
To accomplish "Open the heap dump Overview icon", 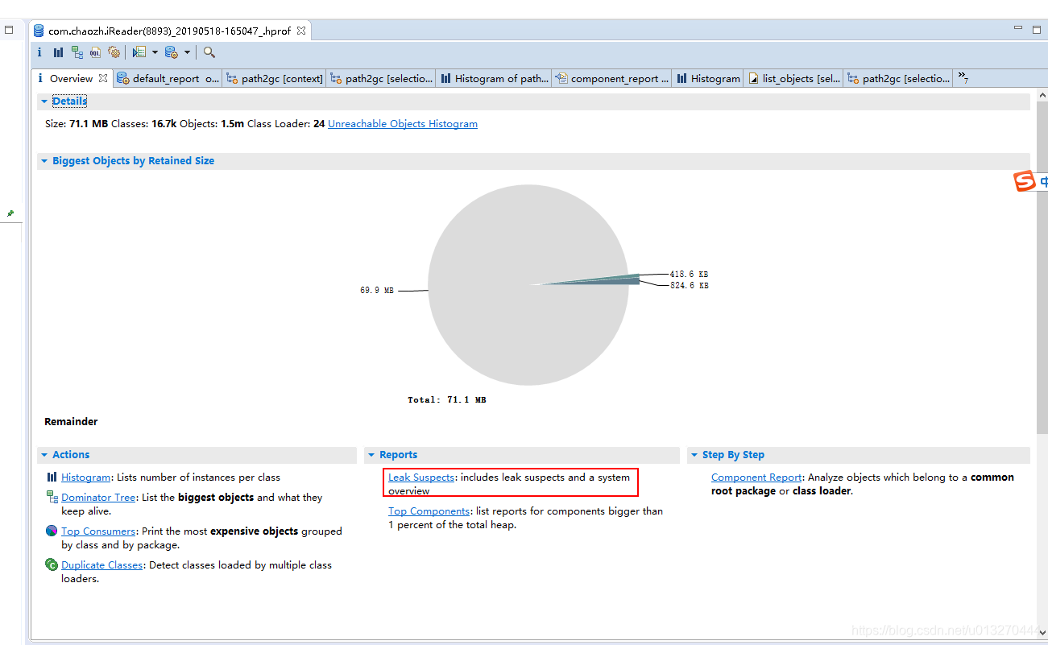I will pos(39,52).
